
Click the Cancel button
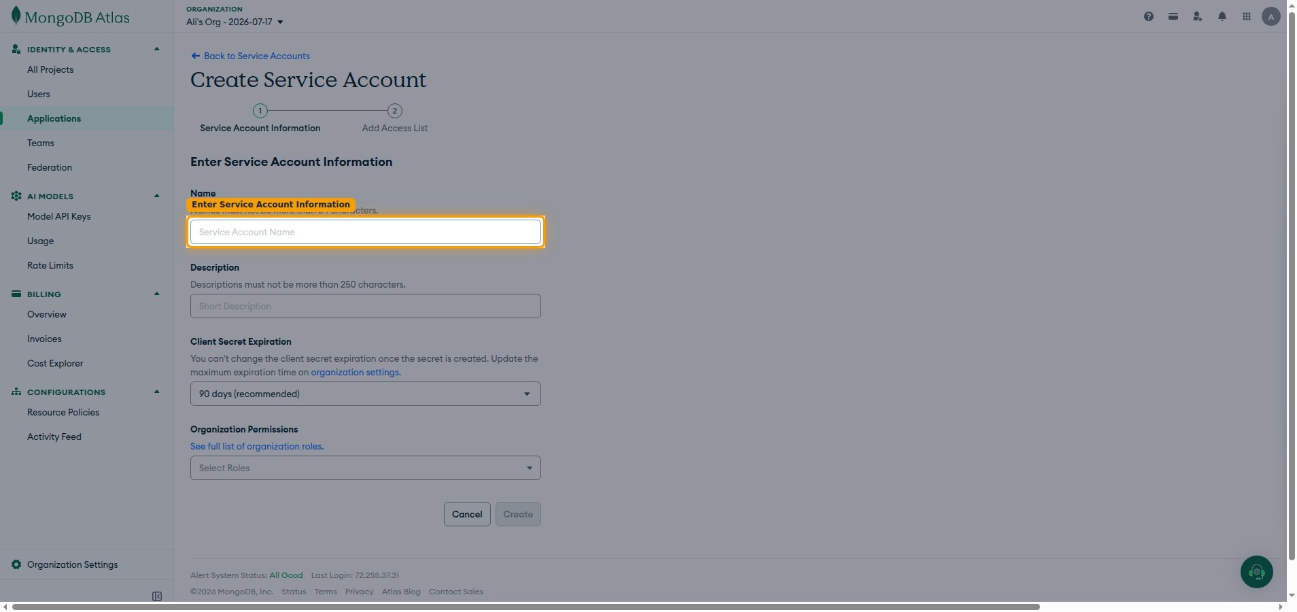(467, 514)
